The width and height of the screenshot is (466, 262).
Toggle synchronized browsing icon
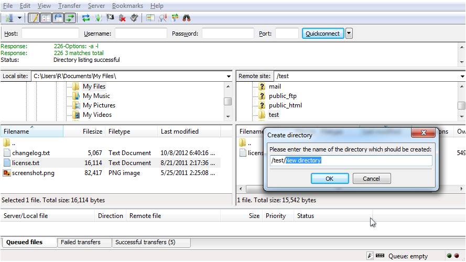(x=175, y=18)
